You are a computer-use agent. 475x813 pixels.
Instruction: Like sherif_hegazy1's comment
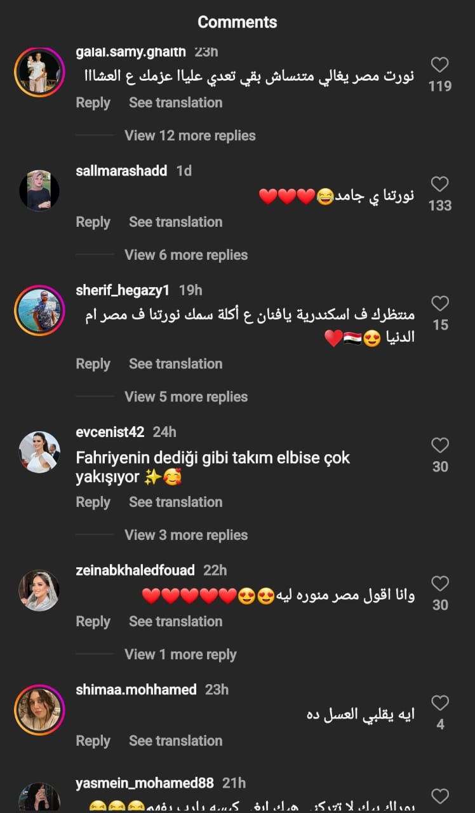[x=440, y=304]
